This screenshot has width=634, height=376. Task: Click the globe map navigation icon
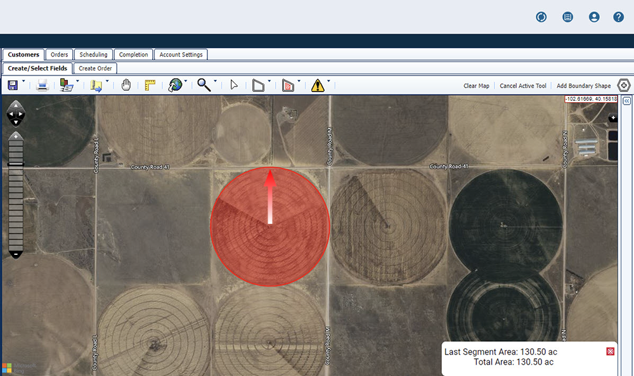(175, 85)
